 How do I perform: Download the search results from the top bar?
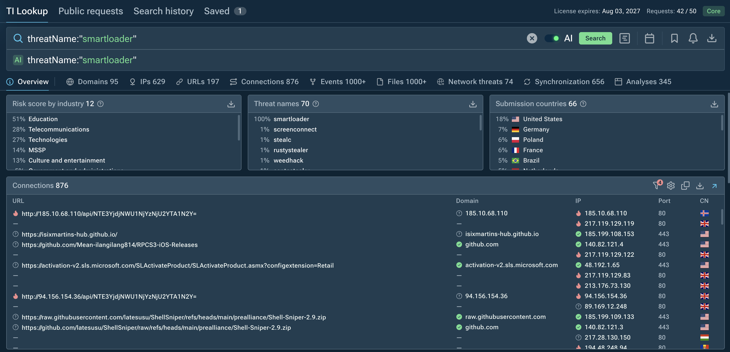pyautogui.click(x=712, y=38)
